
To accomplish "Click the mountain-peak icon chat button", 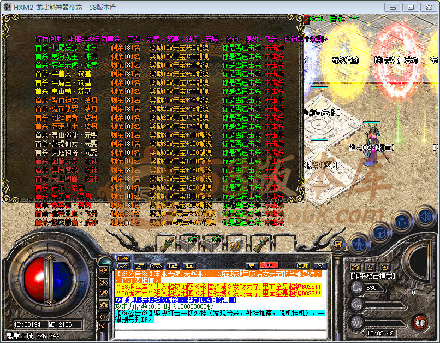I will pos(123,266).
